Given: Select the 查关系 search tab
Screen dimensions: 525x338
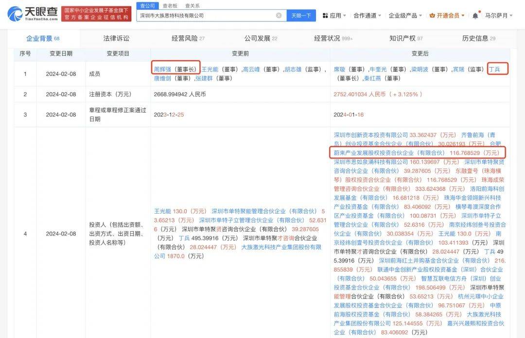Looking at the screenshot, I should point(192,6).
